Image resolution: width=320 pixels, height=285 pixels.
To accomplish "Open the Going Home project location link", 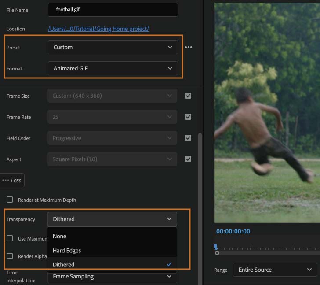I will (98, 29).
